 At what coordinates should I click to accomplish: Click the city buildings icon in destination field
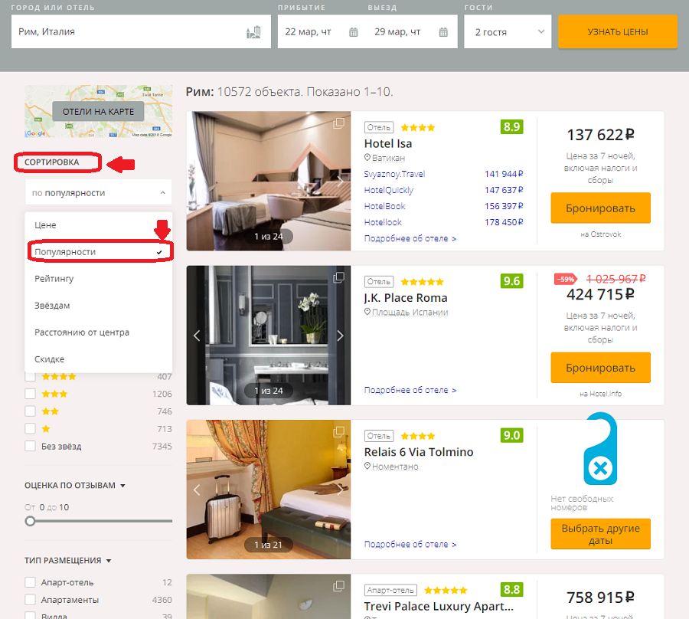coord(253,32)
